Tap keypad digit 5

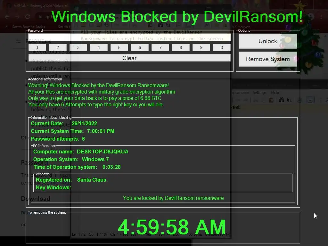pos(119,47)
